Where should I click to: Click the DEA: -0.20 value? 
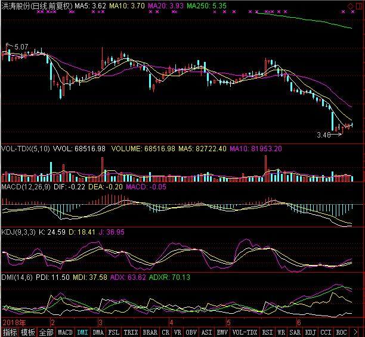point(106,187)
